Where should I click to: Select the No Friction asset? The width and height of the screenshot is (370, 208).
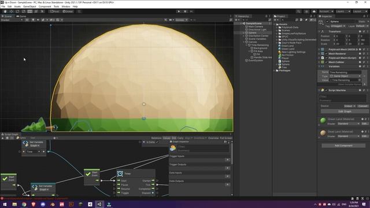pyautogui.click(x=287, y=55)
